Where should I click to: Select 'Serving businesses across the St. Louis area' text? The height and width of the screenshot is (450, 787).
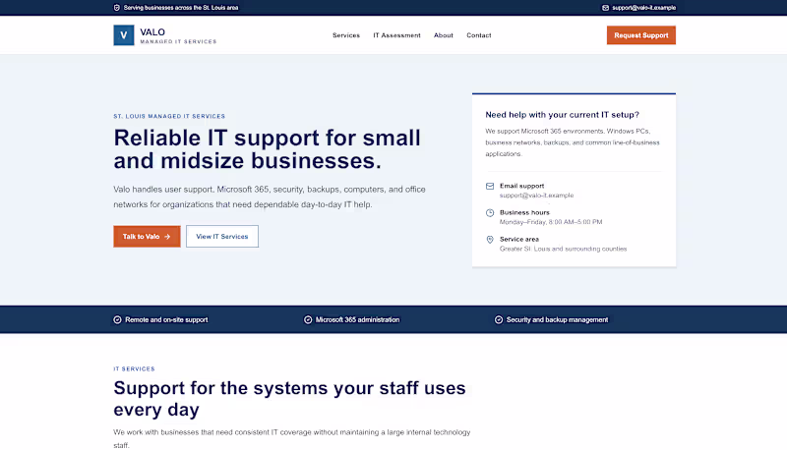[x=181, y=8]
